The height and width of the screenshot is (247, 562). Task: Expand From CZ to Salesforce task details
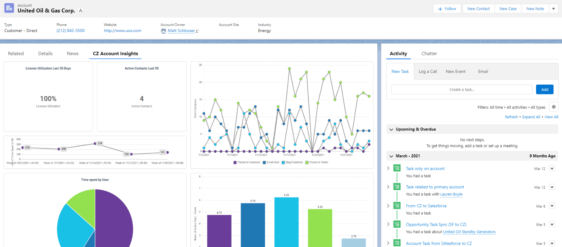(x=388, y=206)
